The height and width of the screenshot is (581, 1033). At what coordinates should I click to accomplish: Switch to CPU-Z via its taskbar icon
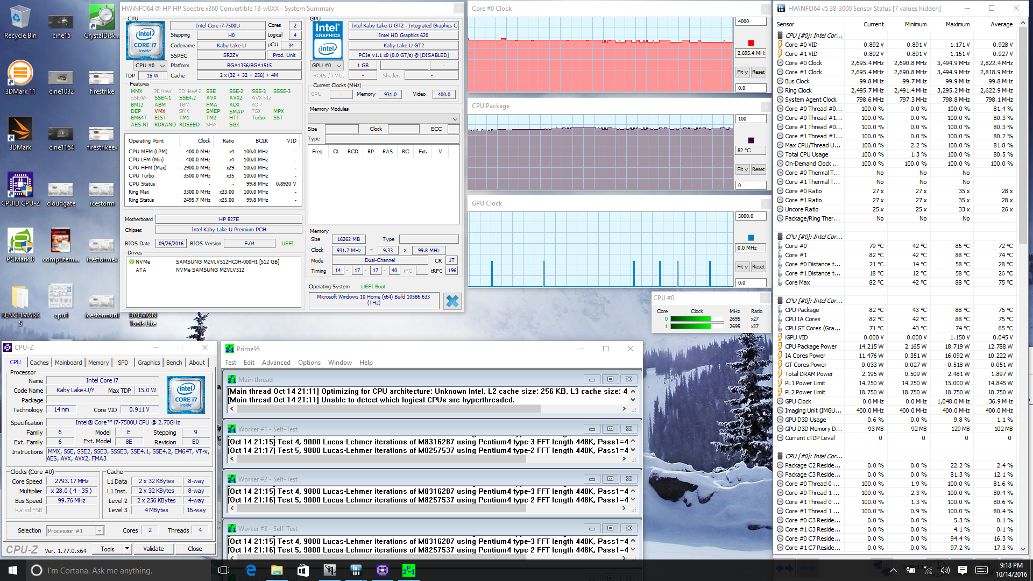(x=382, y=570)
